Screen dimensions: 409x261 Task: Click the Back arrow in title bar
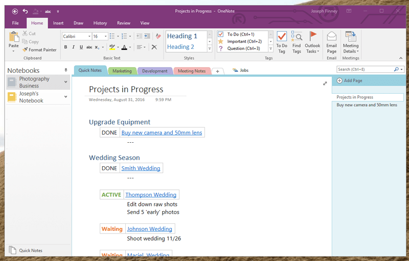pos(15,11)
